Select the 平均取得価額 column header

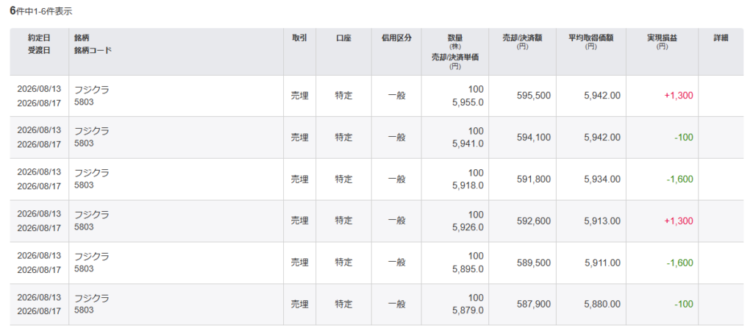pos(591,51)
